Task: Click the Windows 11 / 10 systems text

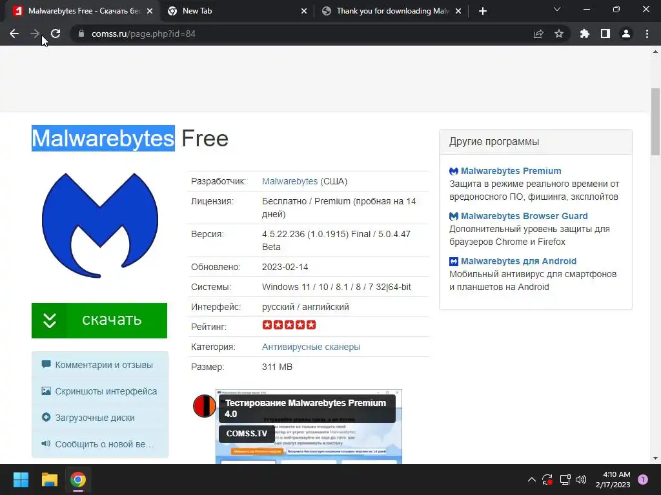Action: (x=336, y=287)
